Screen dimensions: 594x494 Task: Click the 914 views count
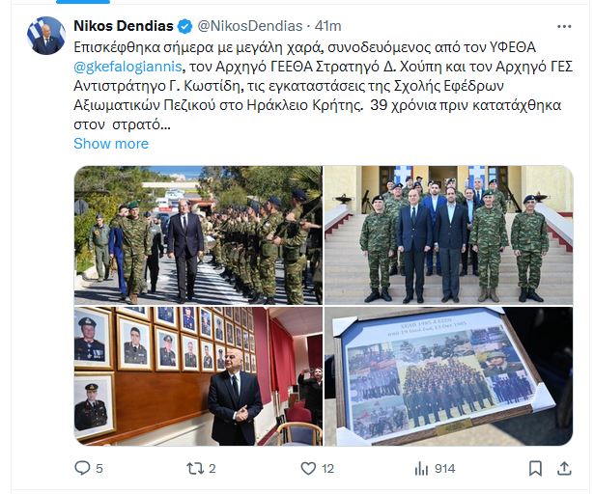(x=444, y=469)
